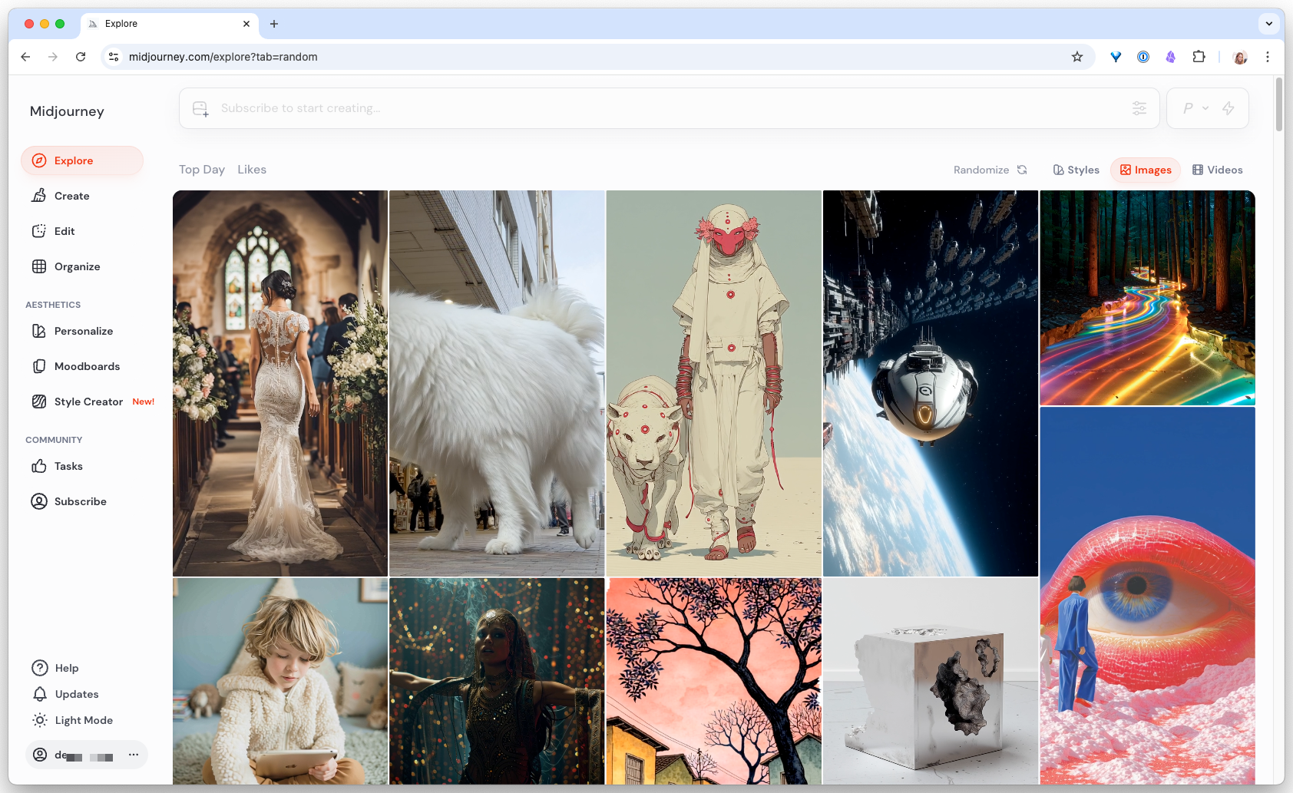Open the broken metal cube sculpture image
This screenshot has width=1293, height=793.
coord(931,681)
